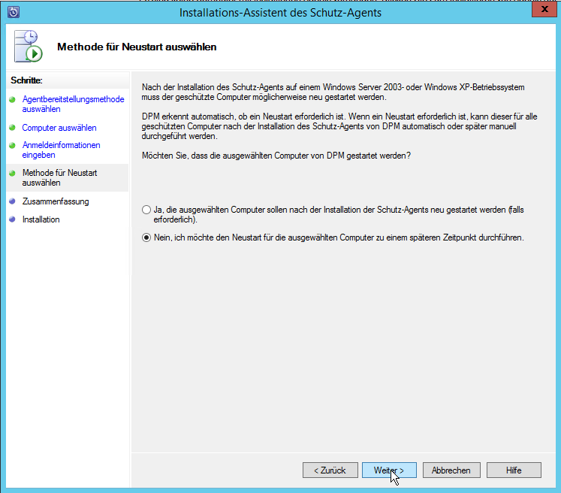The height and width of the screenshot is (493, 561).
Task: Select Zusammenfassung step in sidebar
Action: pos(56,201)
